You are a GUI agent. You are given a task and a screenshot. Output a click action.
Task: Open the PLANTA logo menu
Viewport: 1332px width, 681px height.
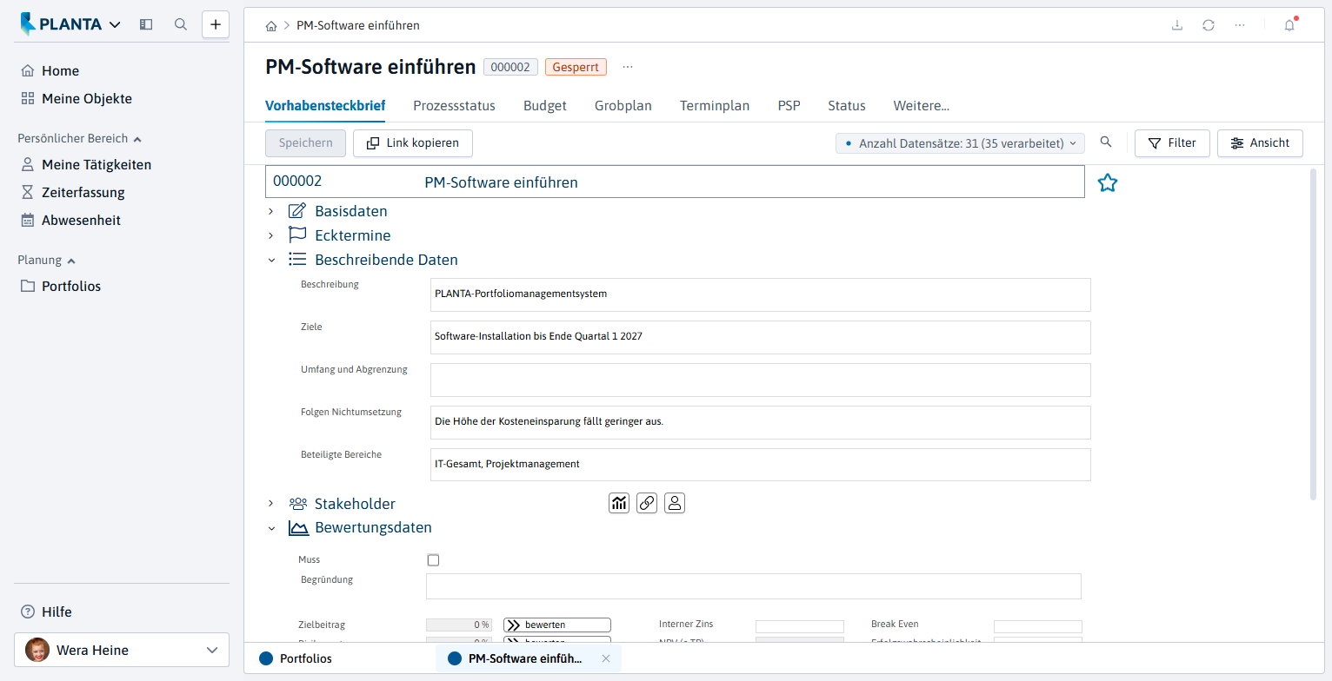click(70, 24)
